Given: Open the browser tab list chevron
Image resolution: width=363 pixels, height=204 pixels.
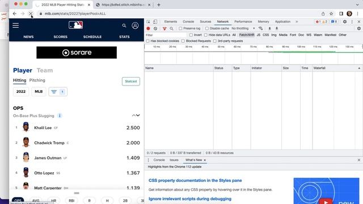Looking at the screenshot, I should point(357,5).
